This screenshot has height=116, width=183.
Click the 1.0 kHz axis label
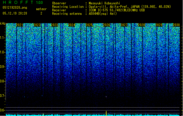(x=3, y=52)
